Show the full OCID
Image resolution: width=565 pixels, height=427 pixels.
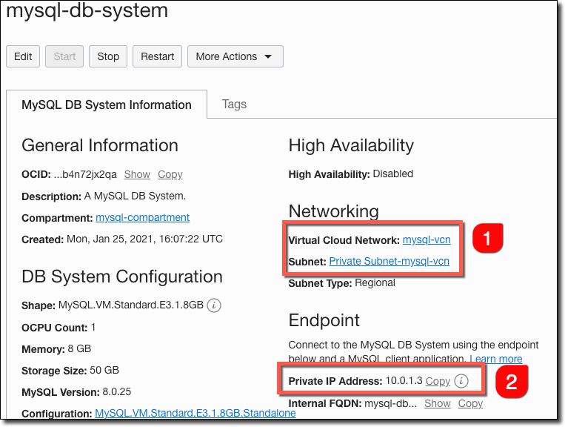(x=137, y=175)
